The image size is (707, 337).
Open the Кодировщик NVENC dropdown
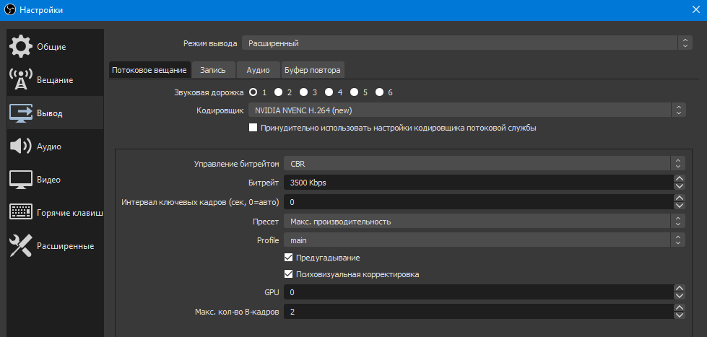point(467,110)
